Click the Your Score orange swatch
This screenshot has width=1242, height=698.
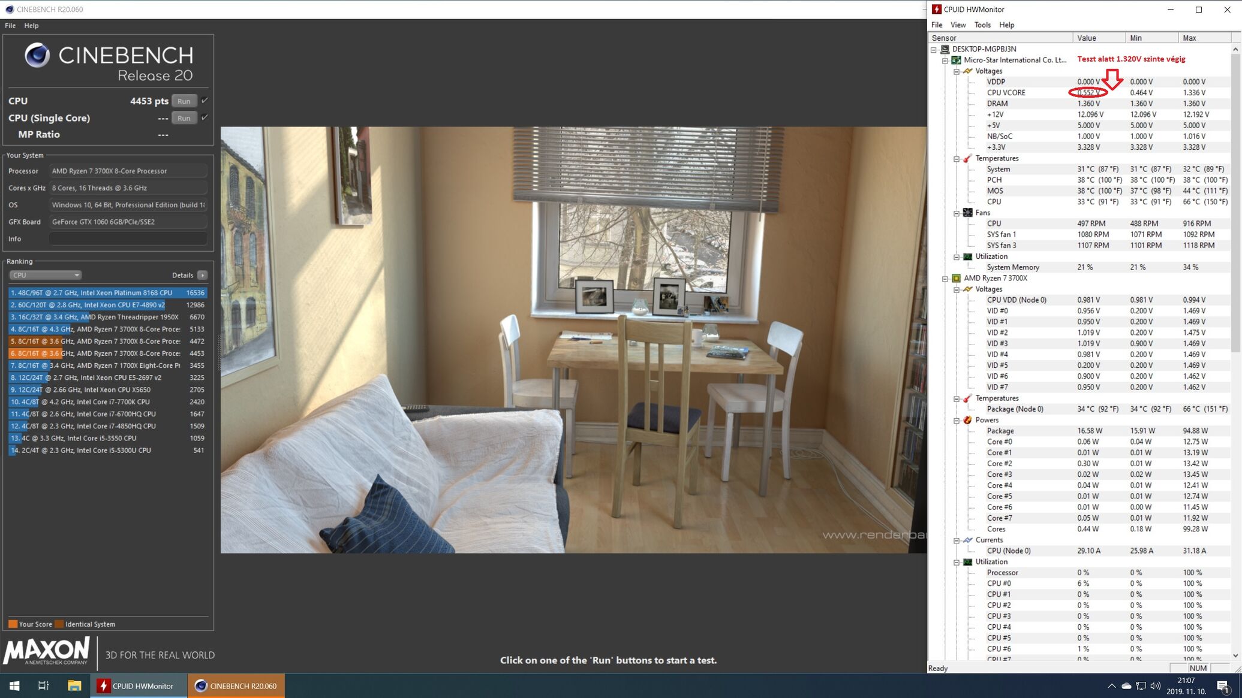click(13, 624)
